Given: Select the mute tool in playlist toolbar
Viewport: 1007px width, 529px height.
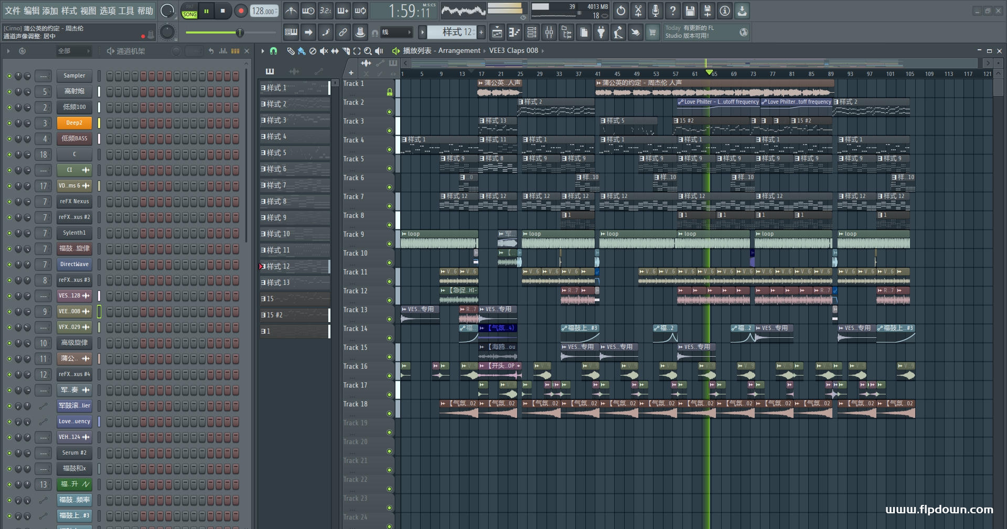Looking at the screenshot, I should (x=324, y=51).
